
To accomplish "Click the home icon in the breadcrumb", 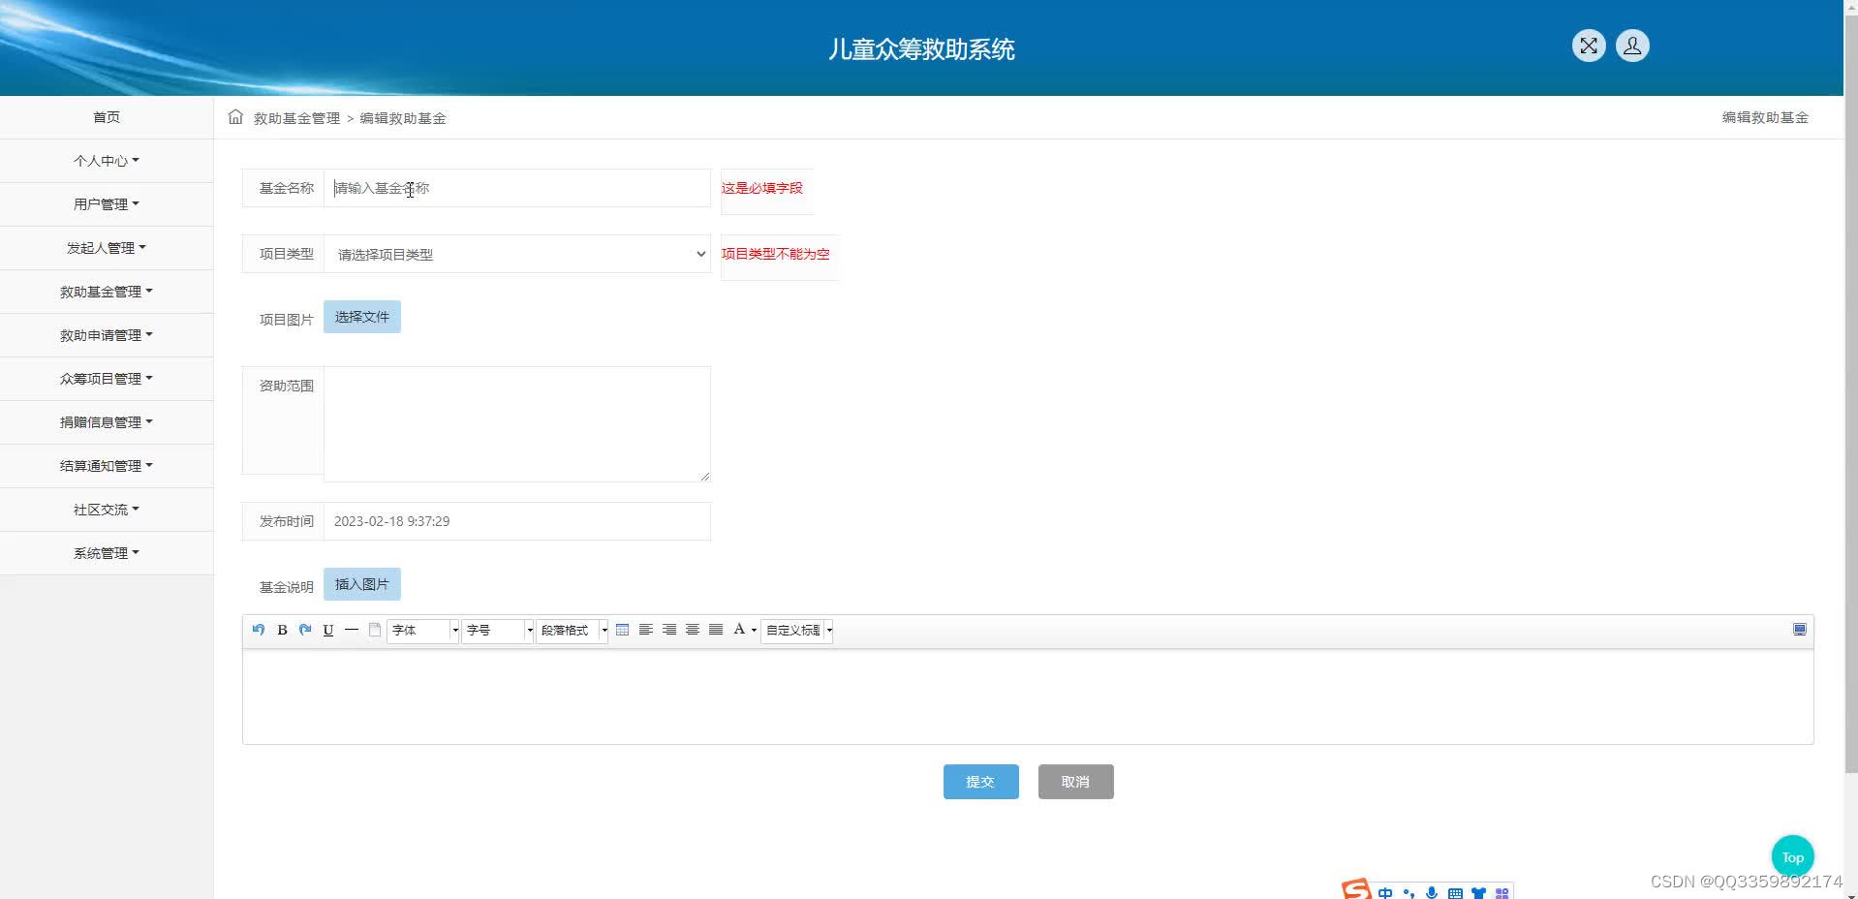I will coord(235,117).
